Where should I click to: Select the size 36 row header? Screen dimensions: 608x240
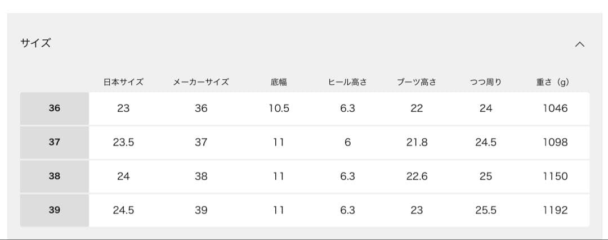coord(54,108)
